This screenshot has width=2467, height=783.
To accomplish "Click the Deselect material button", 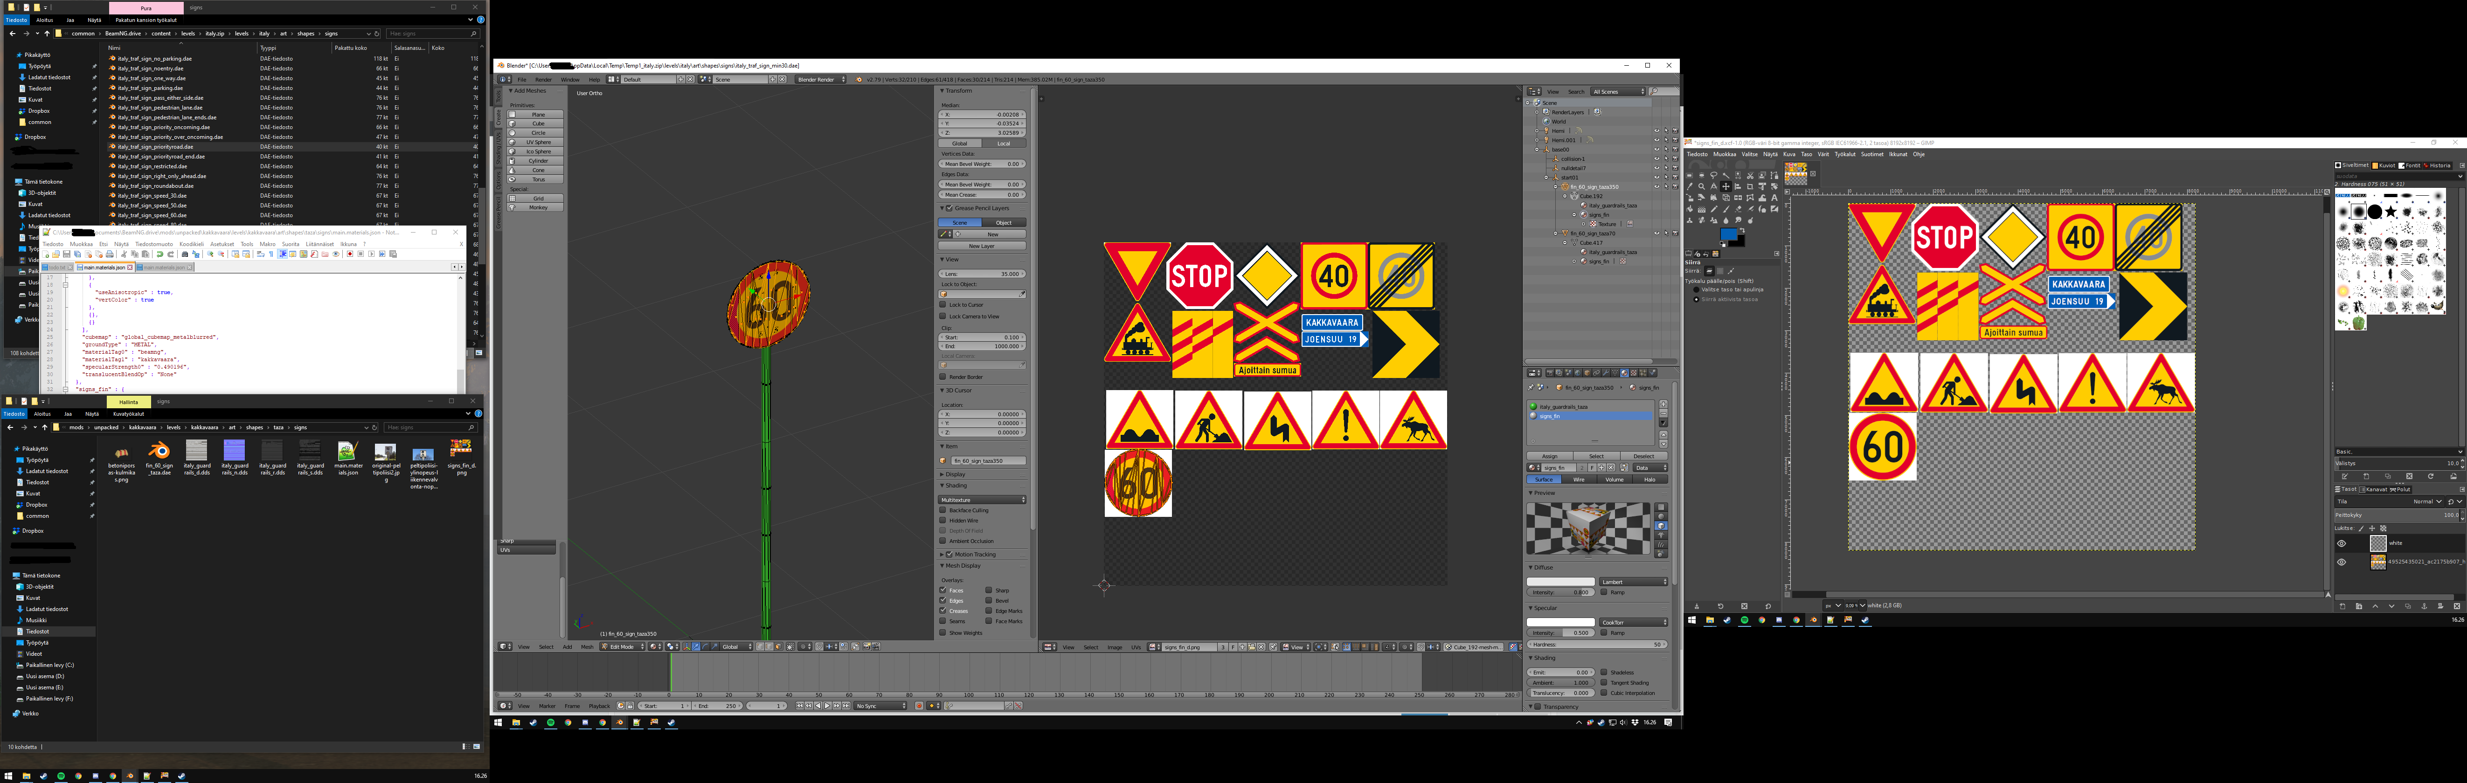I will (x=1644, y=457).
